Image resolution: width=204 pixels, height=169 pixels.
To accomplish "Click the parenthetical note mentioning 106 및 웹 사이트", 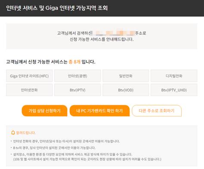I will tap(87, 159).
